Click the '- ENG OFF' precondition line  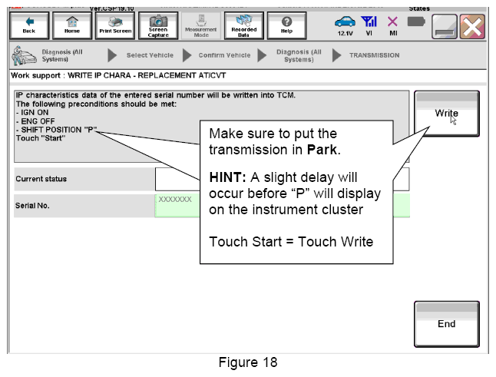(x=35, y=121)
